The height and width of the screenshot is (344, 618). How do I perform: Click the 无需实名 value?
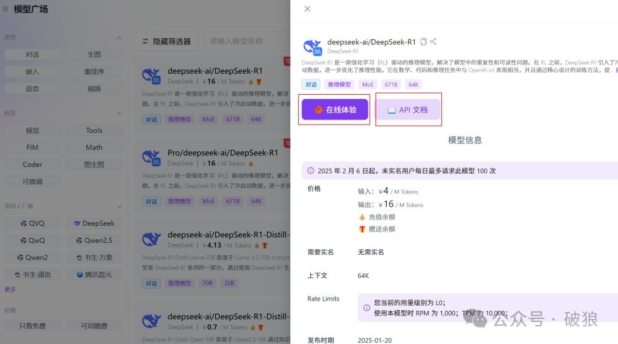371,252
